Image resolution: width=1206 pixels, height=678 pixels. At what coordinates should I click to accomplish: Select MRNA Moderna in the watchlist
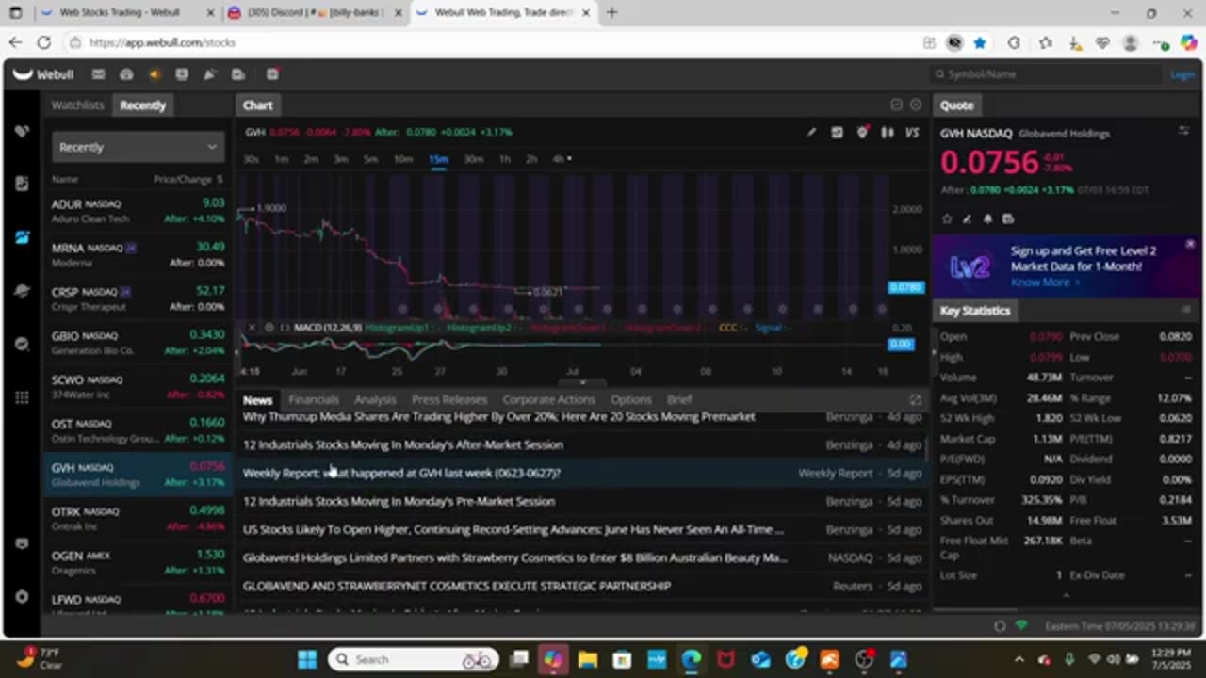coord(138,254)
